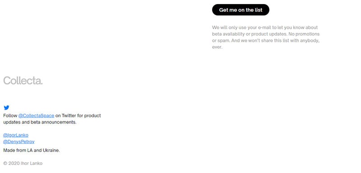This screenshot has height=173, width=361.
Task: Click the period dot of the Collecta logo
Action: click(x=42, y=84)
